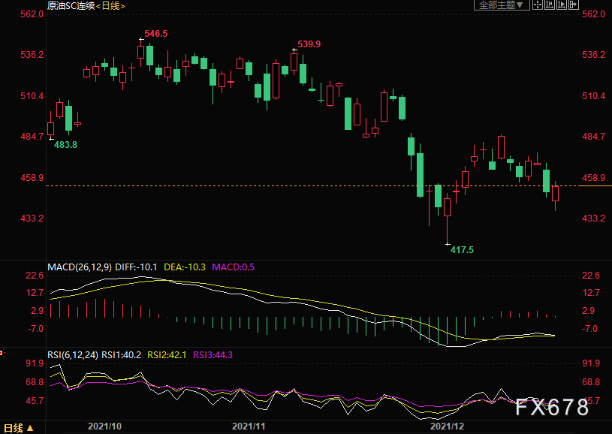The image size is (612, 434).
Task: Click the 483.8 low price label
Action: (x=65, y=145)
